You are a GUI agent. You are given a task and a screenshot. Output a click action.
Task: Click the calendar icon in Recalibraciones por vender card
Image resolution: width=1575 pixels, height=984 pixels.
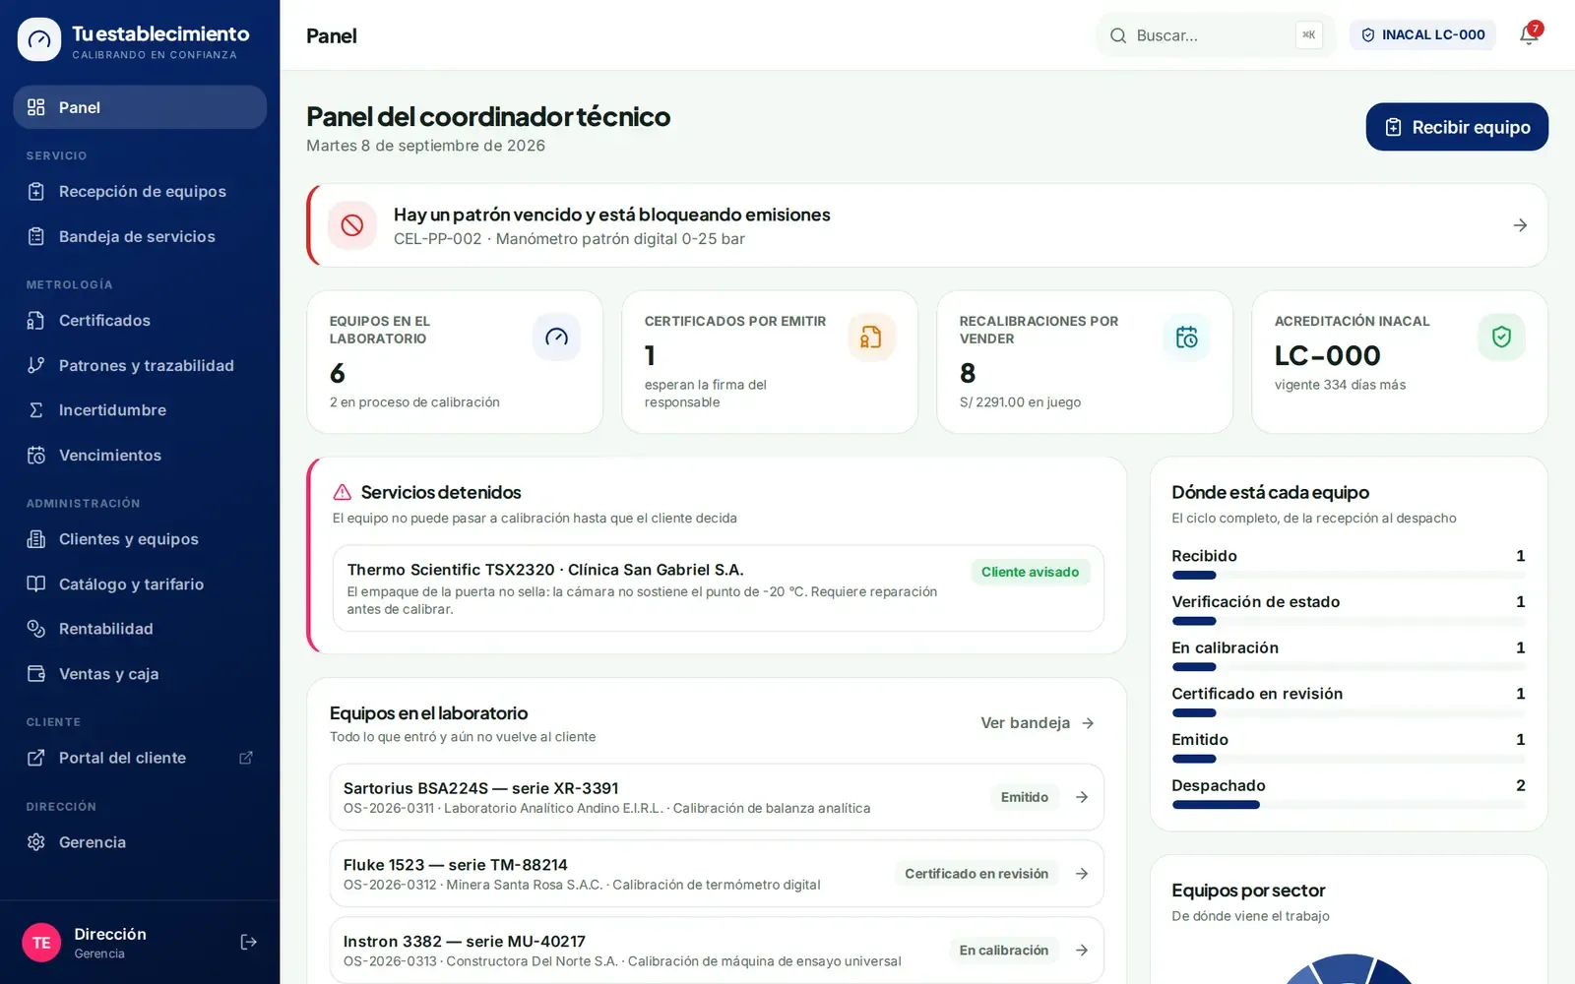(x=1186, y=338)
